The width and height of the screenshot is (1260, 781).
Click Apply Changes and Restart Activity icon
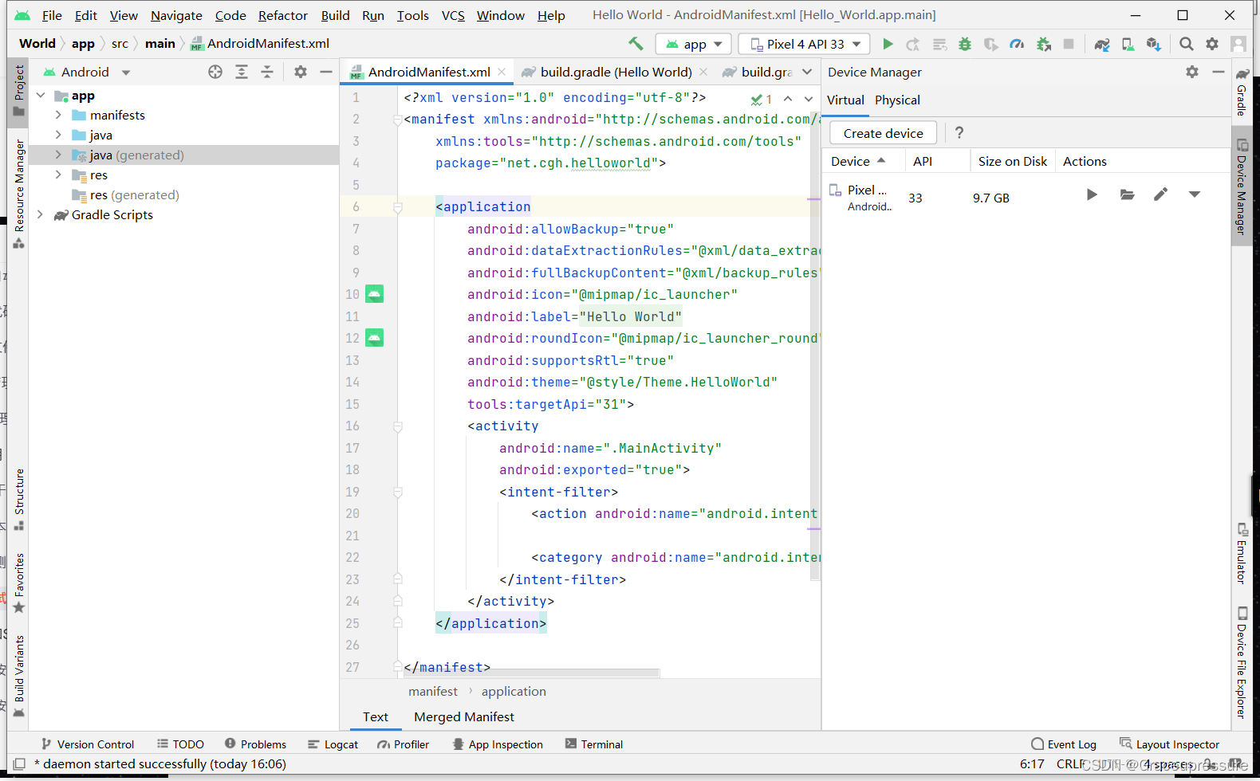[913, 44]
